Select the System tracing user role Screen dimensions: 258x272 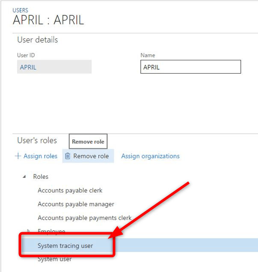click(65, 245)
